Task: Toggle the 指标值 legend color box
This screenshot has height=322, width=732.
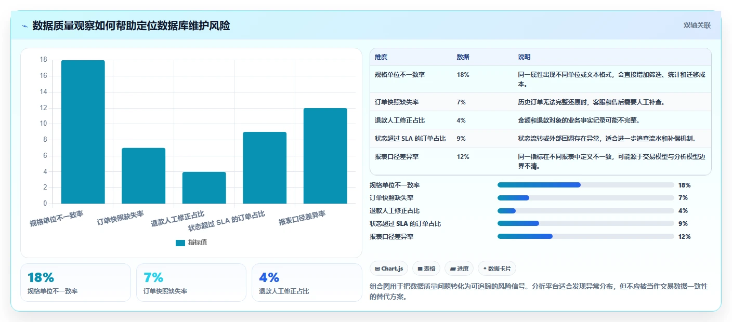Action: point(180,243)
